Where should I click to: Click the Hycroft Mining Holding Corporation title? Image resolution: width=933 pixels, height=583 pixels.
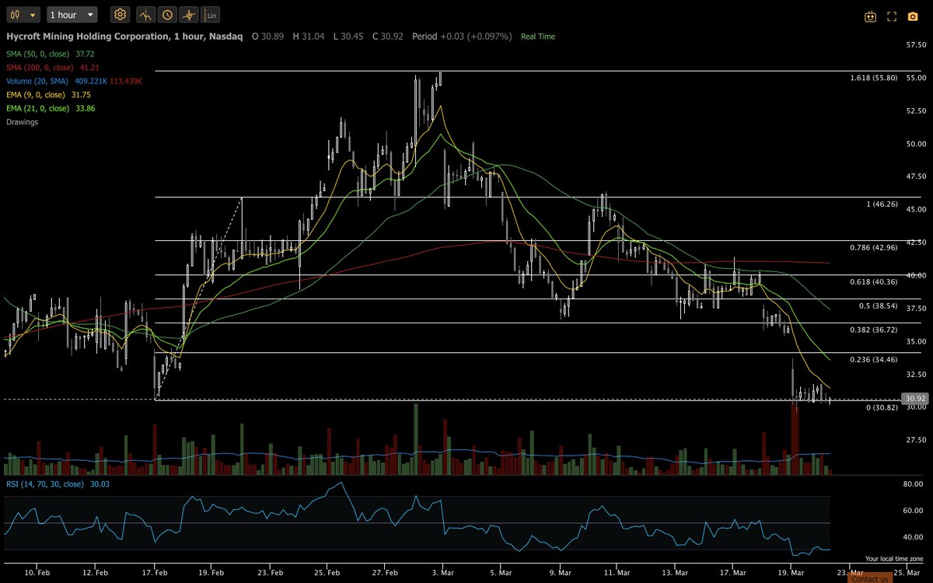(x=124, y=36)
